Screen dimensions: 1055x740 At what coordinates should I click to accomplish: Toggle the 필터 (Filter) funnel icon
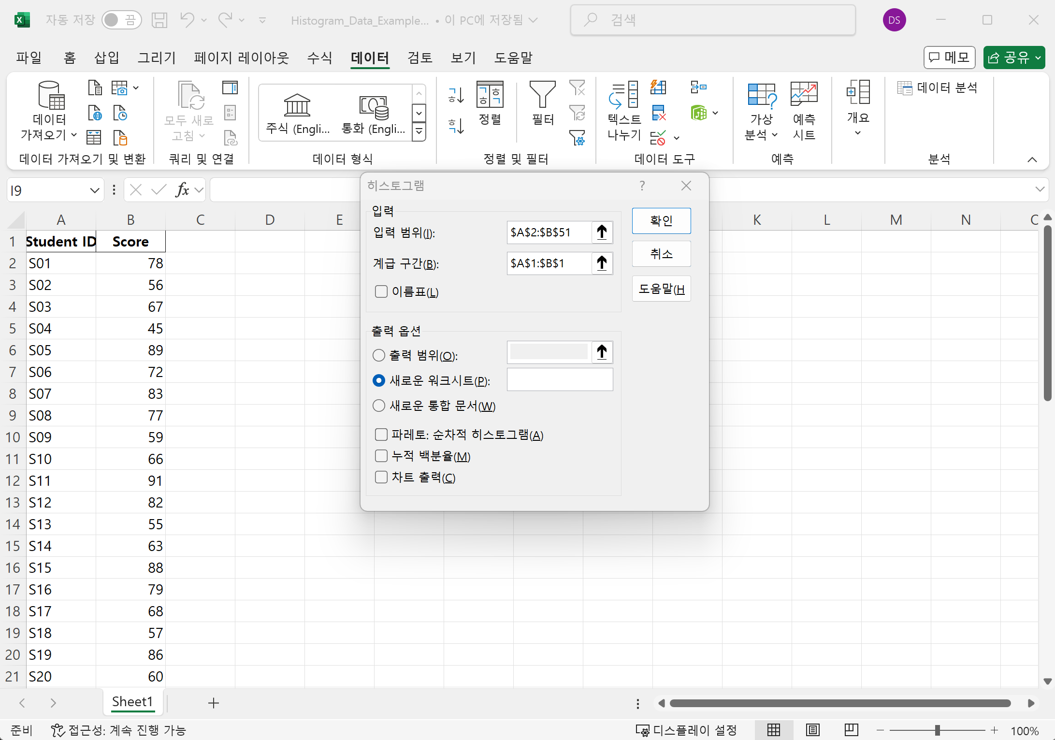(x=542, y=94)
